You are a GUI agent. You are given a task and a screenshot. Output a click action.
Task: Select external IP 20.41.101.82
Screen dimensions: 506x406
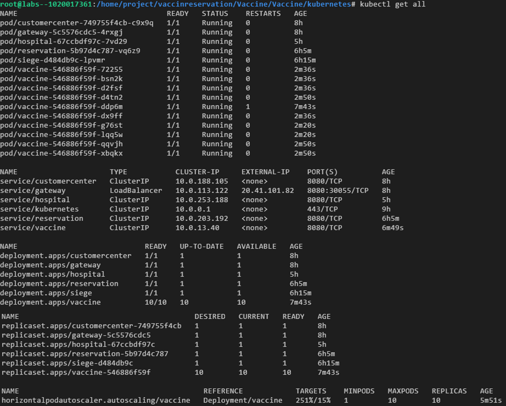point(268,191)
